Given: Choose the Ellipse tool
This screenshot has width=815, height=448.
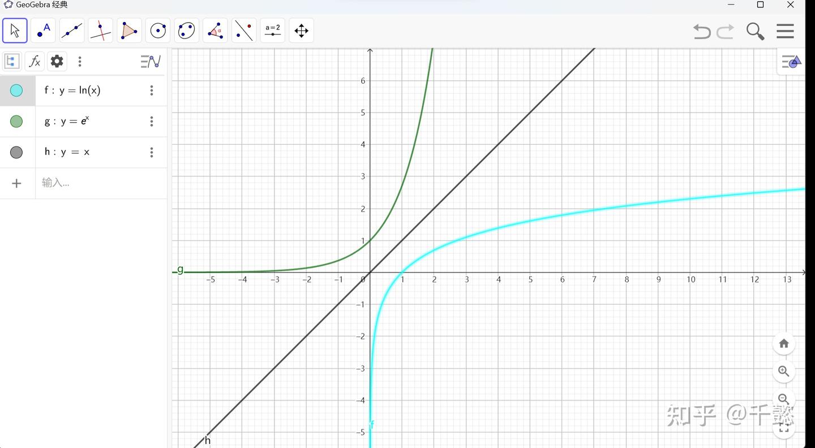Looking at the screenshot, I should 187,31.
